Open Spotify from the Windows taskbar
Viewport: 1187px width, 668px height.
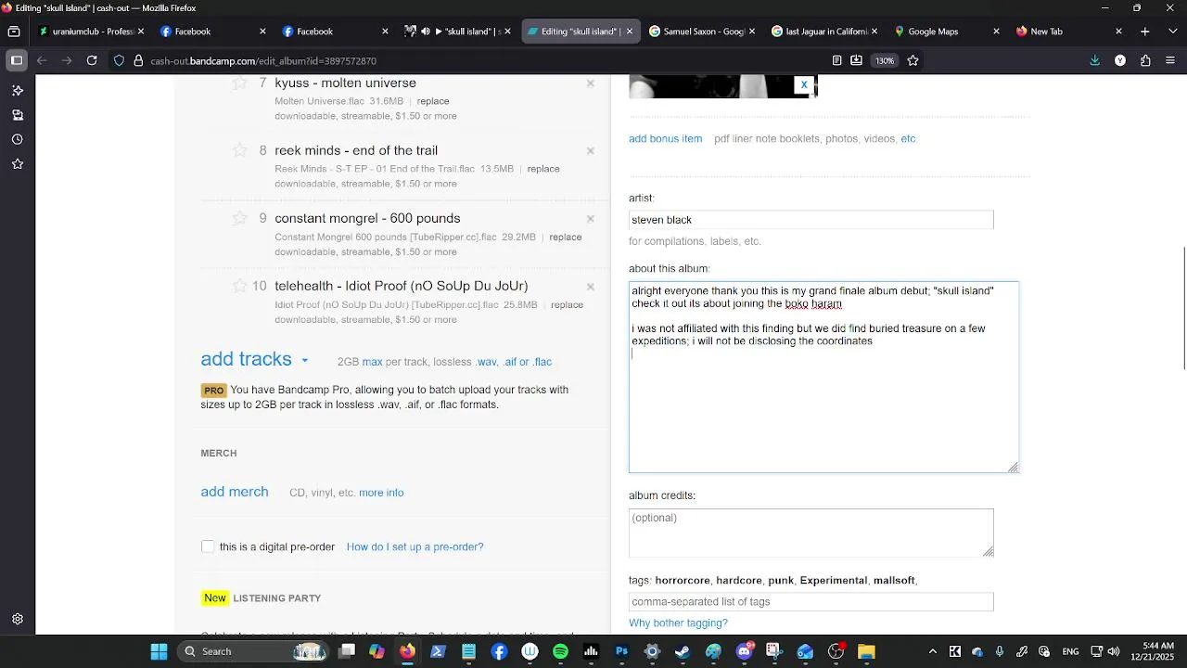(x=560, y=651)
